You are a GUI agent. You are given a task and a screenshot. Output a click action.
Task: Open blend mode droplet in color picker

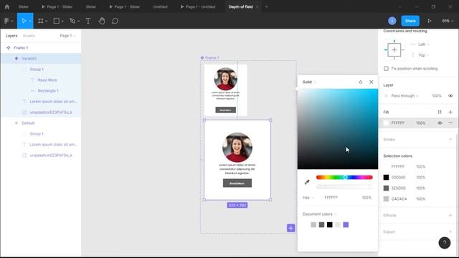click(x=361, y=82)
